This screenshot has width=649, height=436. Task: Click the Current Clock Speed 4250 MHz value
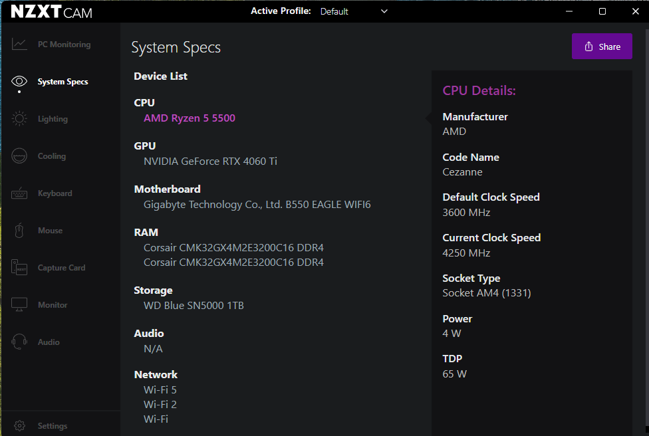466,253
